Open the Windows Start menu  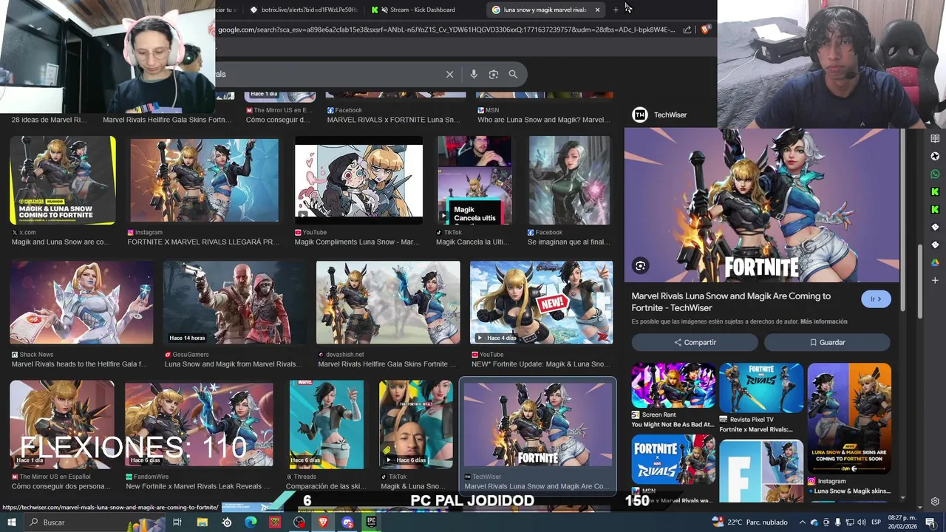point(11,522)
